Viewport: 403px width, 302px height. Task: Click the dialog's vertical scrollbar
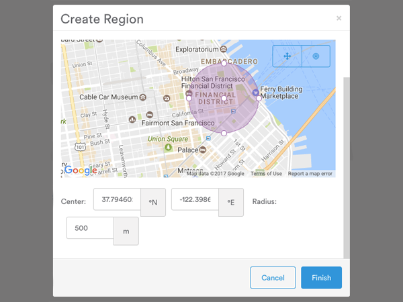pyautogui.click(x=347, y=168)
